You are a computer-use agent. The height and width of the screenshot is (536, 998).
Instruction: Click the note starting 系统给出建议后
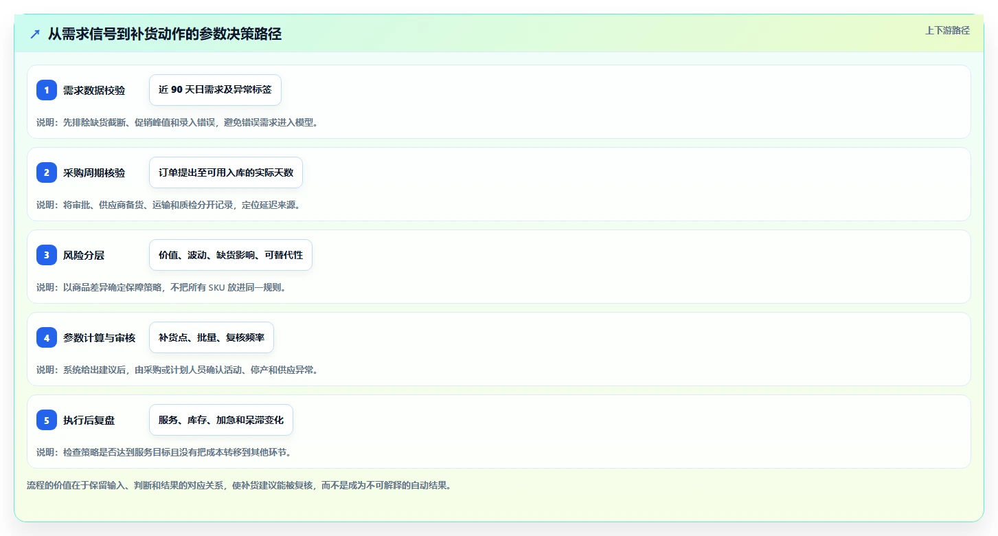point(177,370)
